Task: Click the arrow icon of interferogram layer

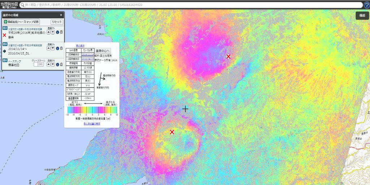Action: point(4,51)
